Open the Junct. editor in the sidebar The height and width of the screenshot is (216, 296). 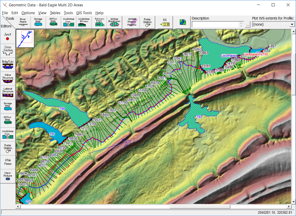(x=8, y=37)
